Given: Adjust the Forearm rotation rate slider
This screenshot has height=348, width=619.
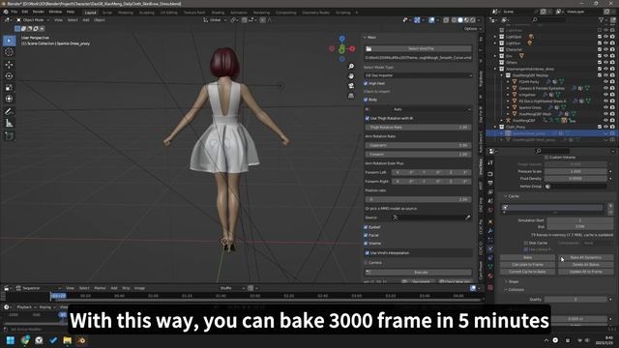Looking at the screenshot, I should pos(418,155).
